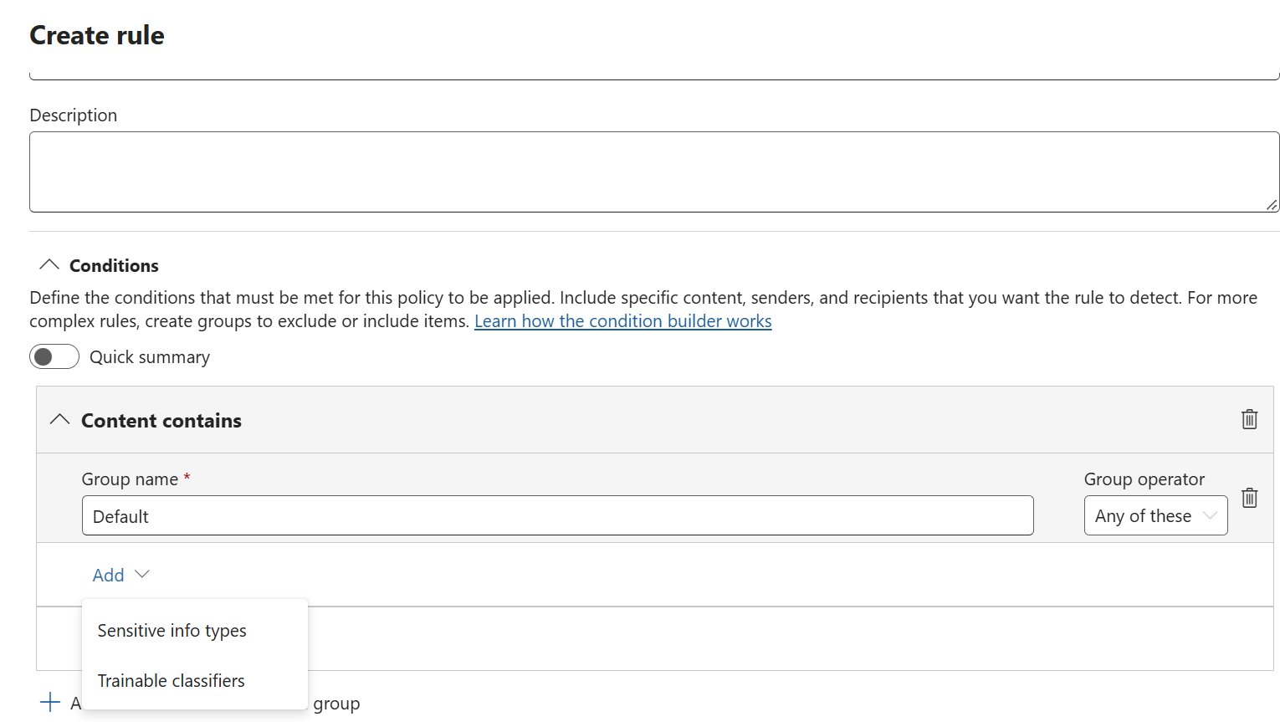Click the Group operator label
This screenshot has width=1280, height=722.
click(1144, 479)
